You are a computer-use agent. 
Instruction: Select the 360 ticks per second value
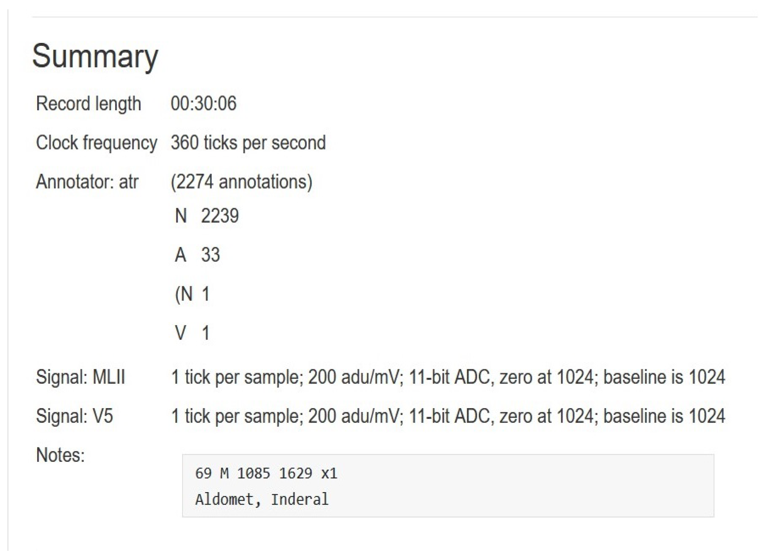[x=248, y=142]
